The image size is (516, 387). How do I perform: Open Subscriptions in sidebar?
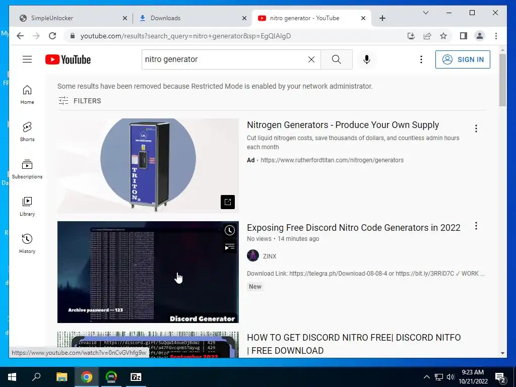coord(27,169)
